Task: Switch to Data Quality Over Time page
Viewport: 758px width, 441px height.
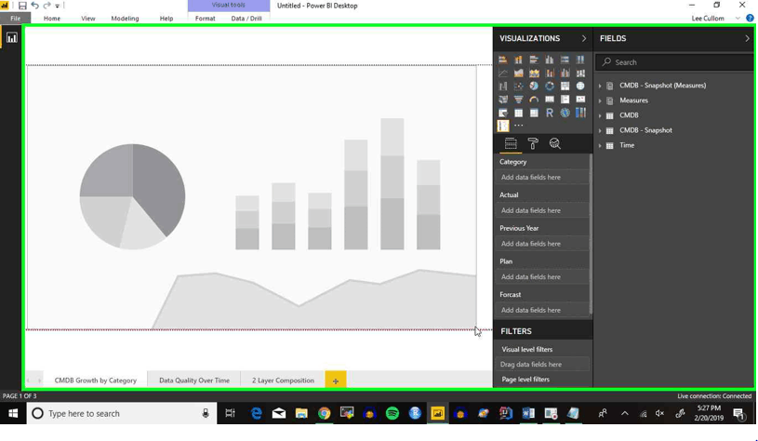Action: click(x=194, y=381)
